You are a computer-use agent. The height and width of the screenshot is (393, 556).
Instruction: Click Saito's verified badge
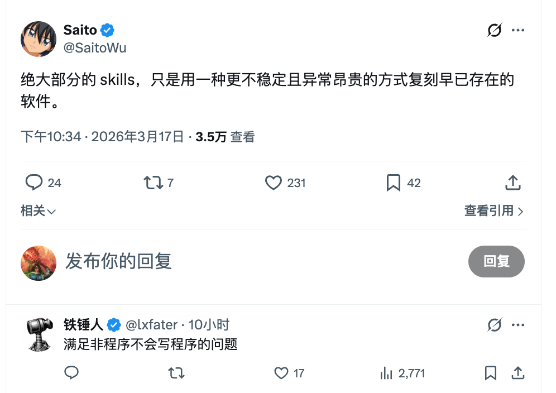tap(106, 30)
